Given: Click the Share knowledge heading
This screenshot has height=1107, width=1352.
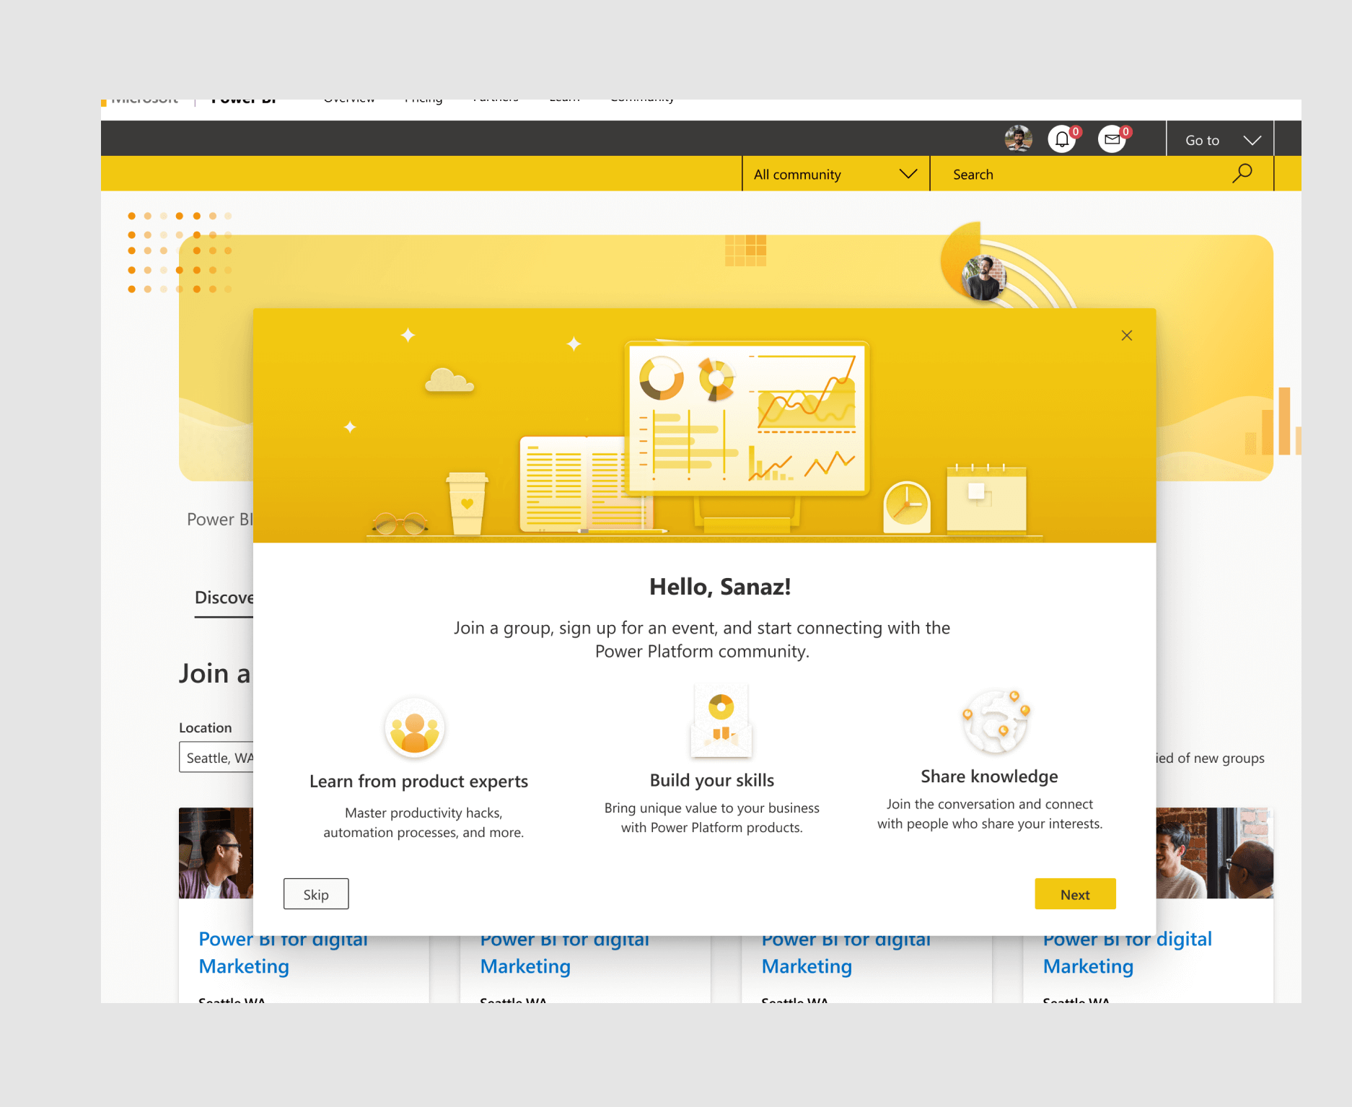Looking at the screenshot, I should click(x=989, y=776).
